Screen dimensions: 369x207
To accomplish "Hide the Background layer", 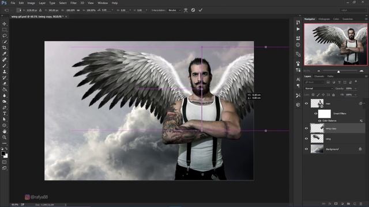I will tap(306, 149).
